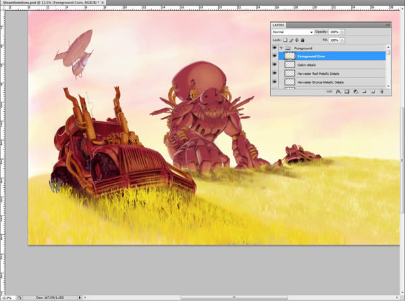Click the Foreground group folder icon

pyautogui.click(x=288, y=48)
